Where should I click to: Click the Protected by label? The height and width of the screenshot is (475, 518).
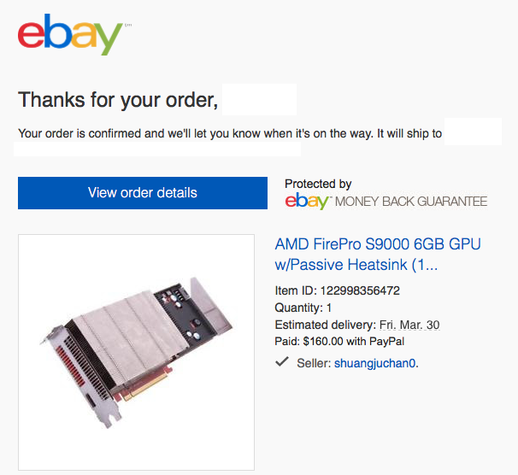coord(318,184)
